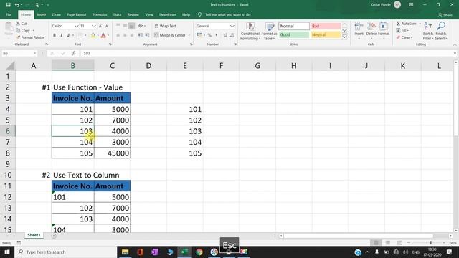Viewport: 459px width, 258px height.
Task: Apply the red font color A
Action: point(103,35)
